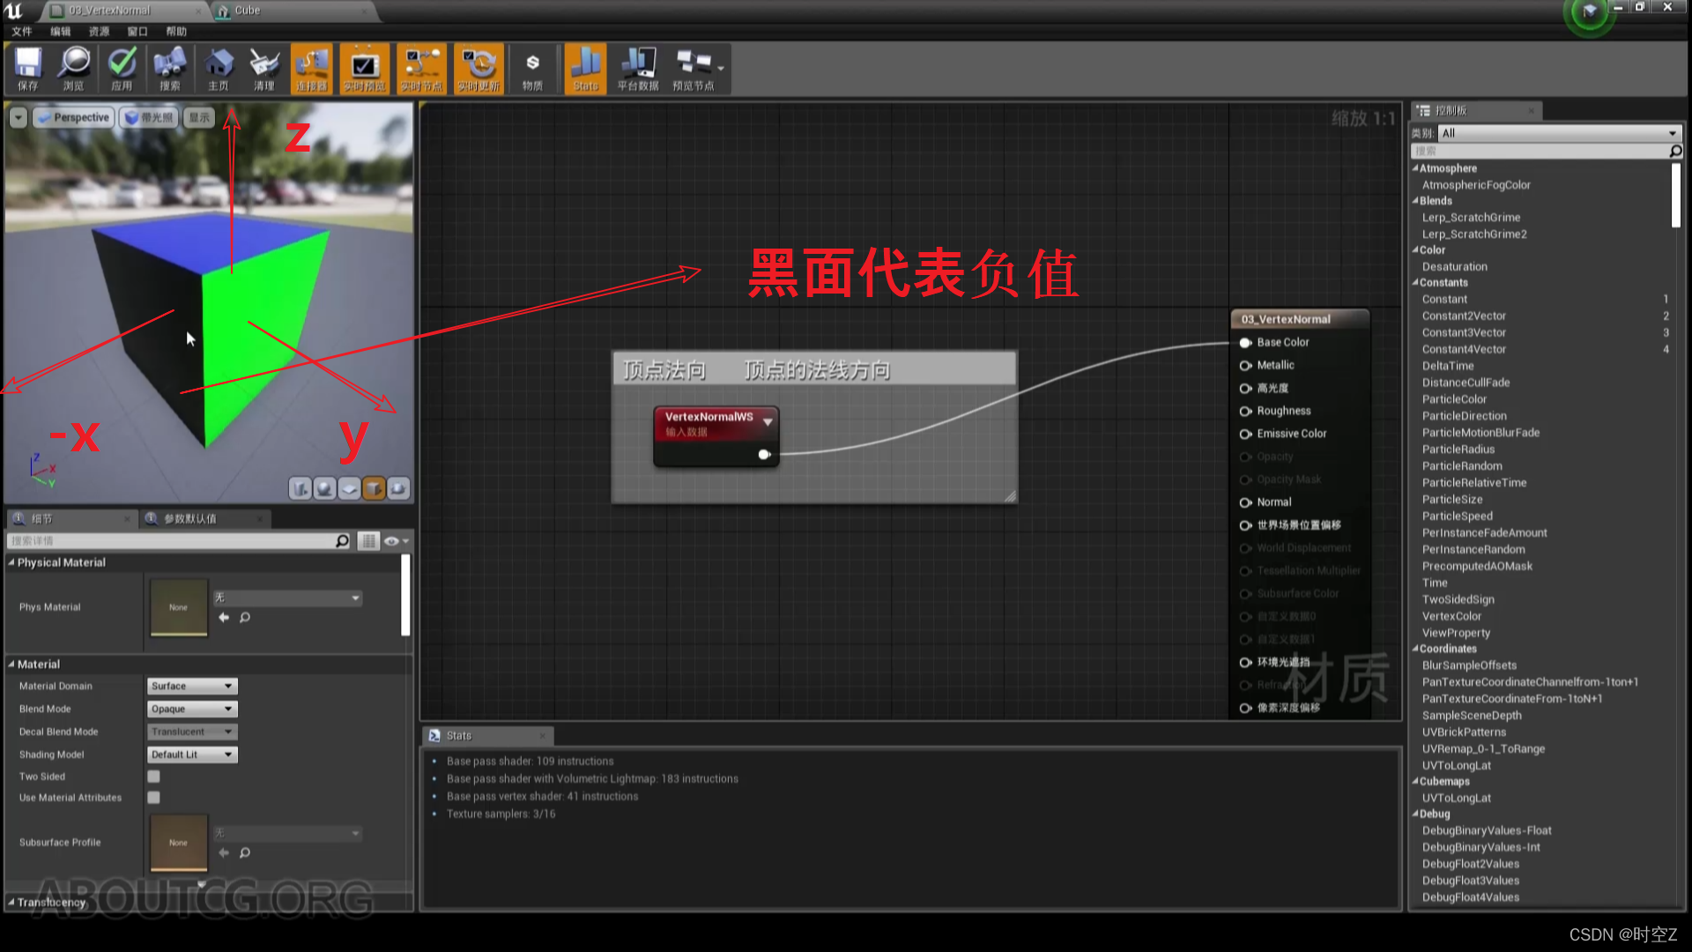Expand the VertexNormalWS node dropdown arrow
1692x952 pixels.
pos(767,421)
